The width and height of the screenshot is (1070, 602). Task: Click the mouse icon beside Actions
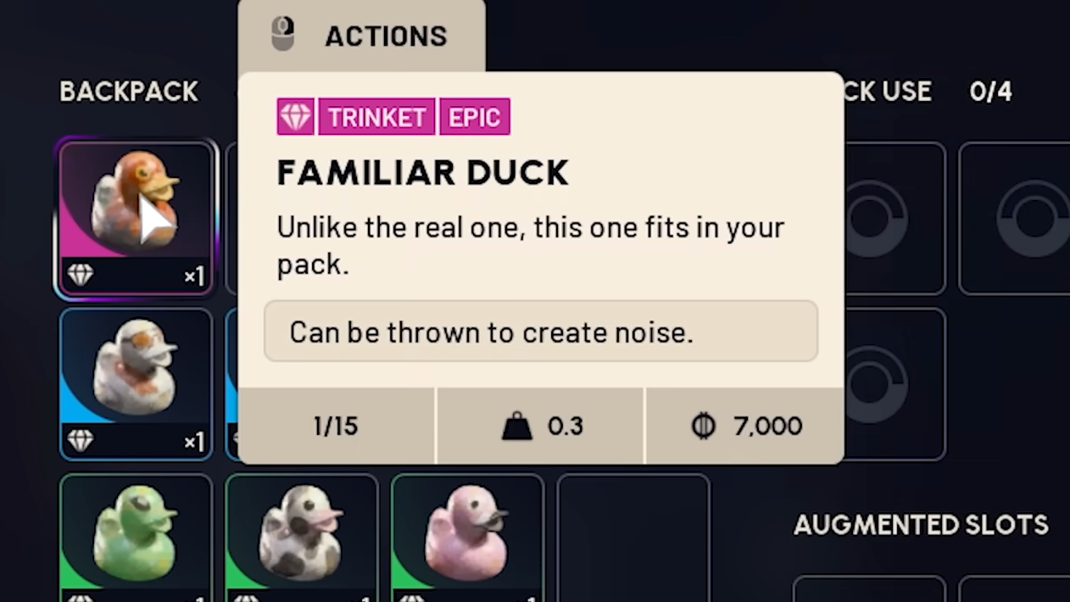point(282,35)
